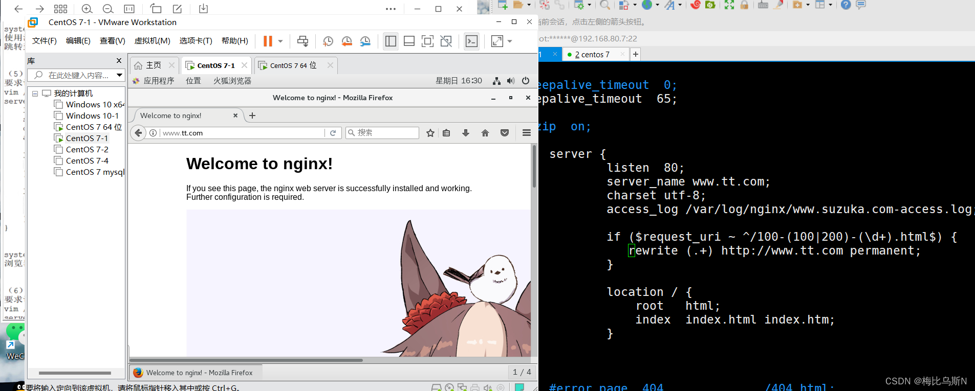Click the Firefox vertical scrollbar
Screen dimensions: 975x391
[x=534, y=167]
